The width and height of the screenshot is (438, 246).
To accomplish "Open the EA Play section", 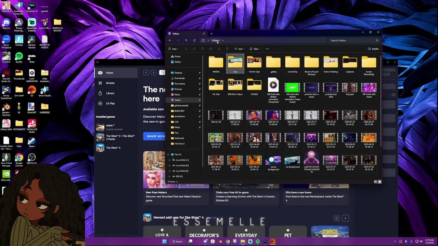I will pos(110,103).
